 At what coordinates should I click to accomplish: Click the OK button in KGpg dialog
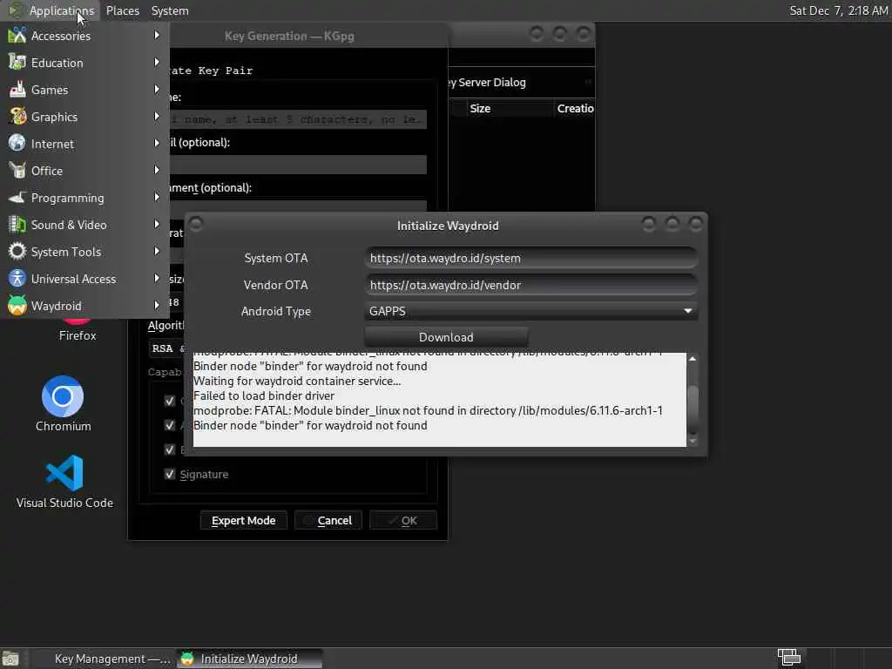point(402,521)
